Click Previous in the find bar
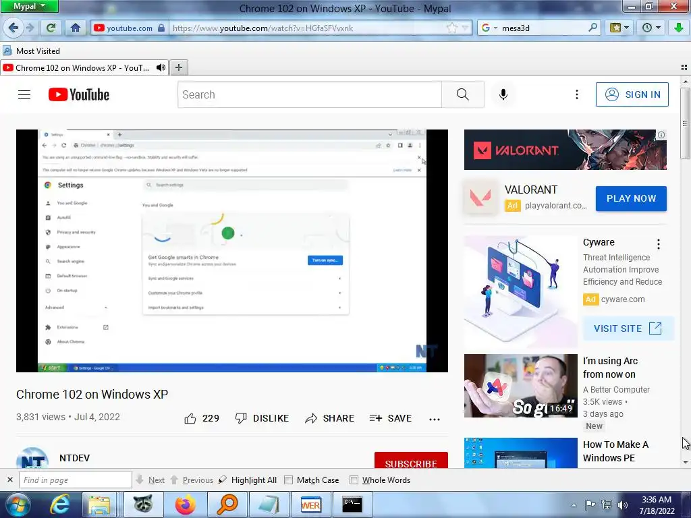 coord(192,480)
